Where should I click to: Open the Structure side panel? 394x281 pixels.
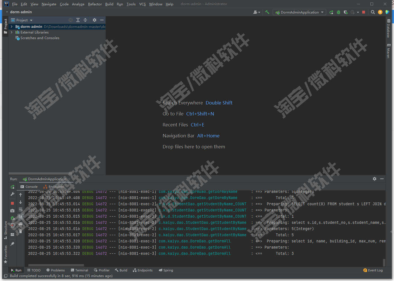5,230
